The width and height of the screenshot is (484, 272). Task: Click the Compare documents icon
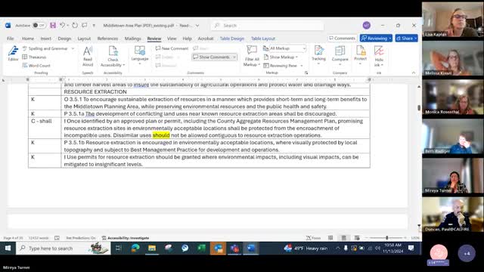coord(340,55)
